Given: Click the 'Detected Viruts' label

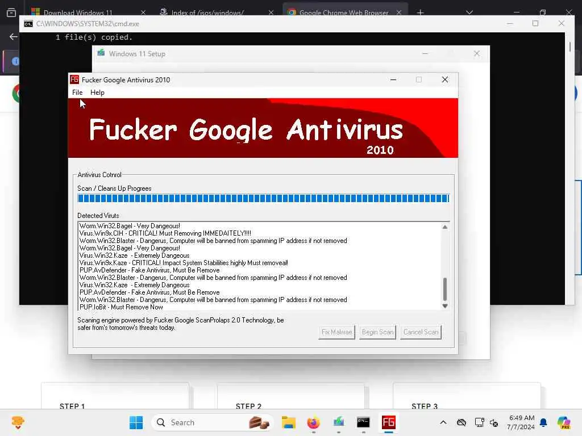Looking at the screenshot, I should tap(98, 215).
